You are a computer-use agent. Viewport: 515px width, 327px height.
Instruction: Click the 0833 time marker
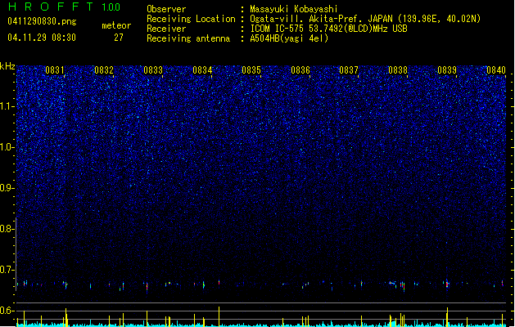(x=153, y=70)
